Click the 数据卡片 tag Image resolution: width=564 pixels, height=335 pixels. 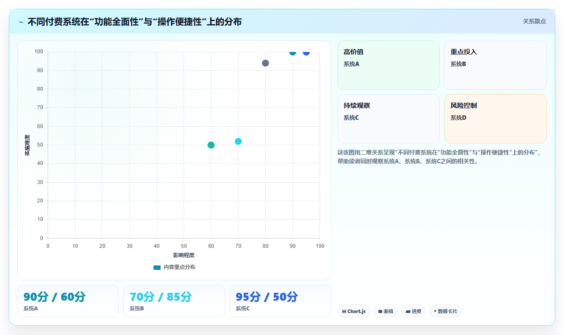445,311
